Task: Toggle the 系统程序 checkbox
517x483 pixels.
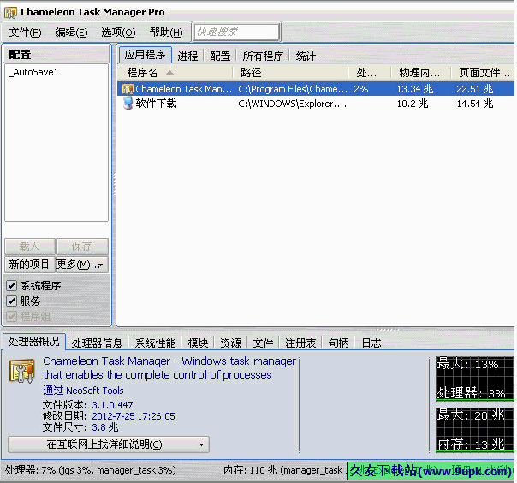Action: (x=11, y=286)
